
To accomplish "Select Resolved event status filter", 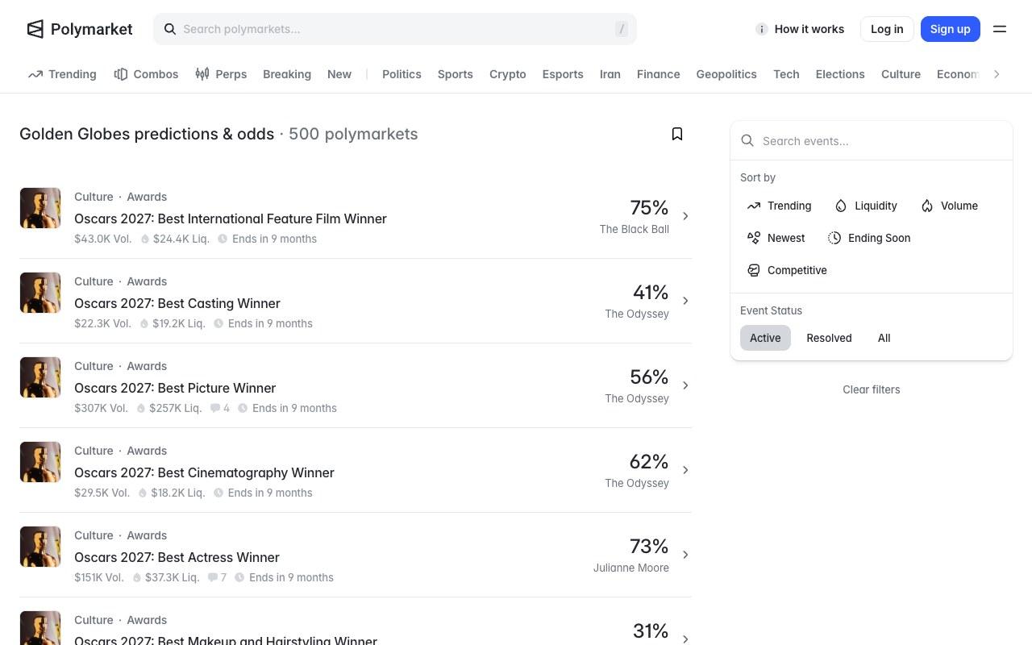I will 829,338.
